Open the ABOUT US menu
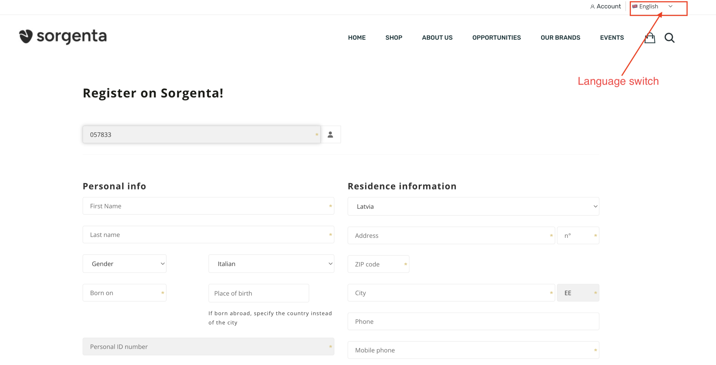Viewport: 716px width, 365px height. [x=437, y=38]
